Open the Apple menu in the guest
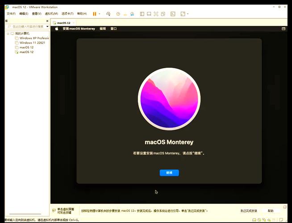The height and width of the screenshot is (223, 292). point(57,29)
